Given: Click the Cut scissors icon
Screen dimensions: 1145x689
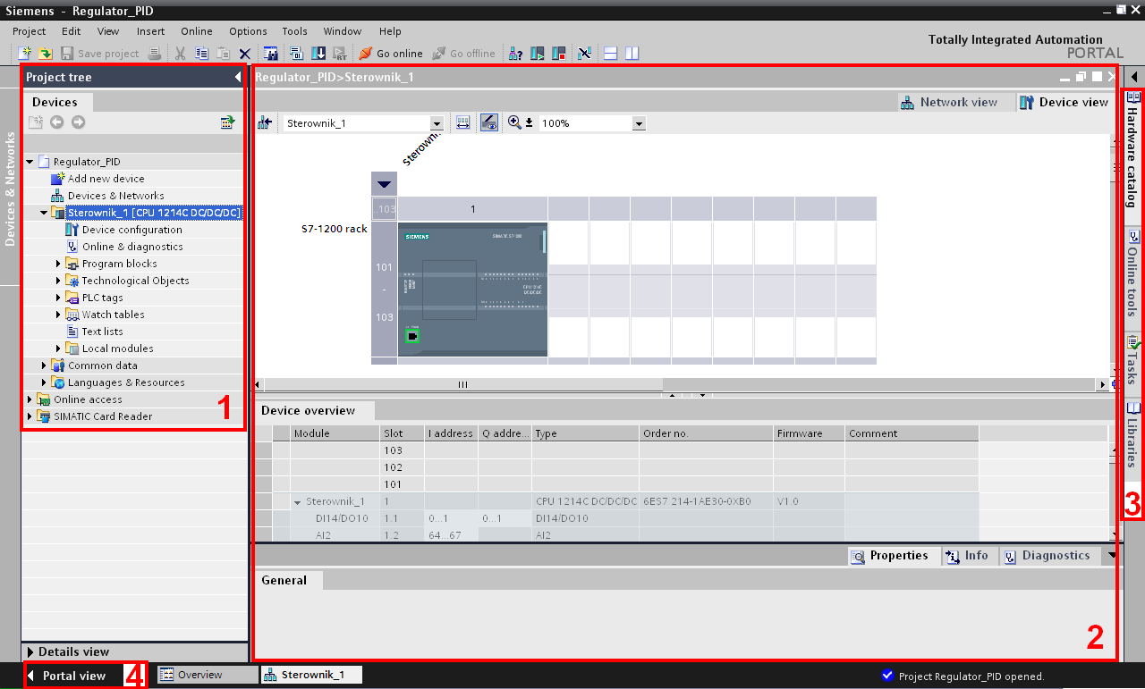Looking at the screenshot, I should point(180,54).
